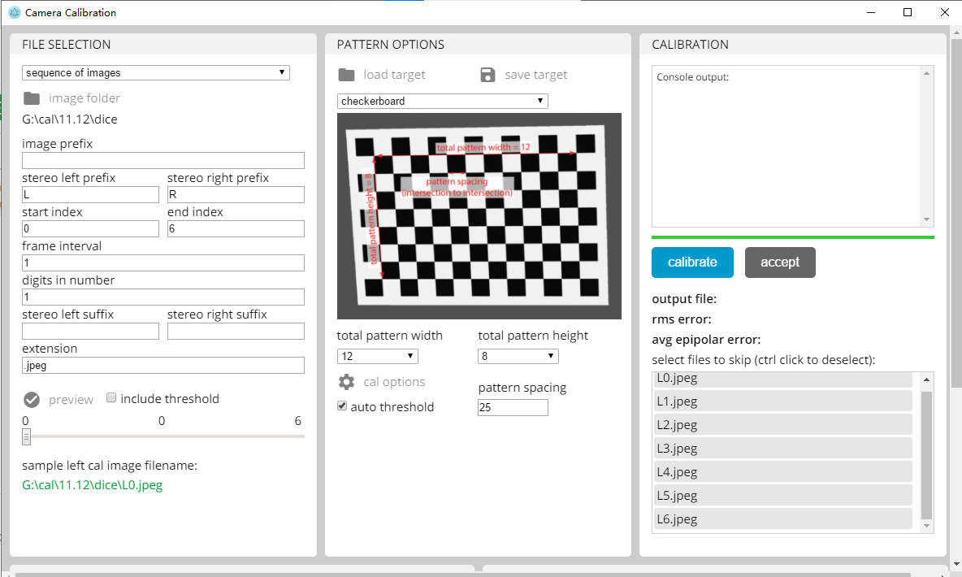Select L1.jpeg in the skip list
This screenshot has width=962, height=577.
[x=783, y=401]
